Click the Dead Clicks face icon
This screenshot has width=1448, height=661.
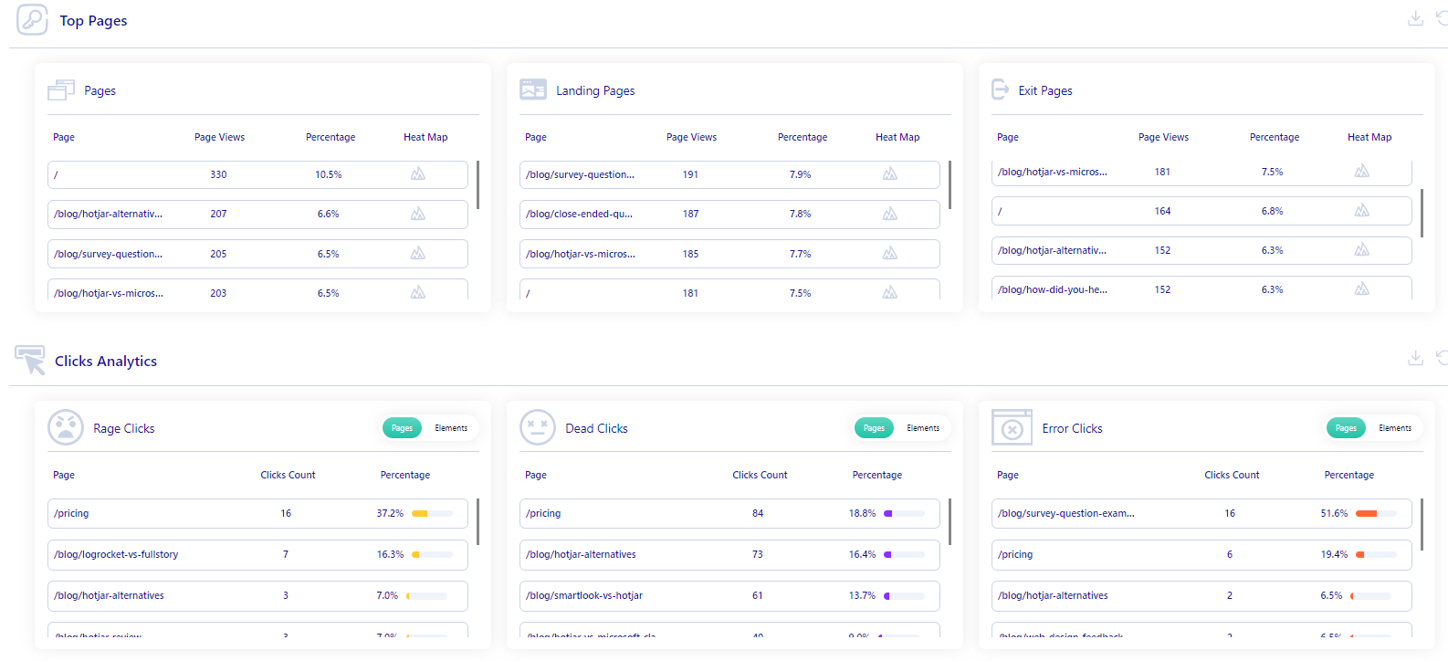coord(538,427)
